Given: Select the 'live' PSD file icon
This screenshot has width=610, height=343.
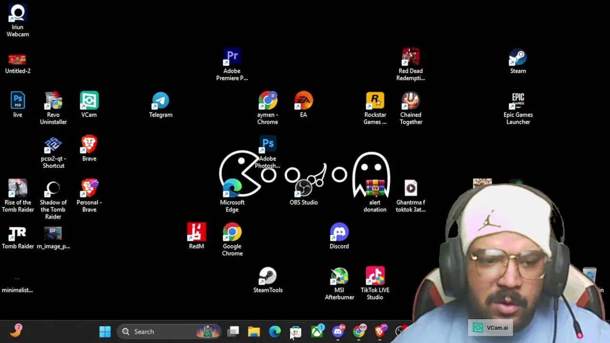Looking at the screenshot, I should click(18, 105).
